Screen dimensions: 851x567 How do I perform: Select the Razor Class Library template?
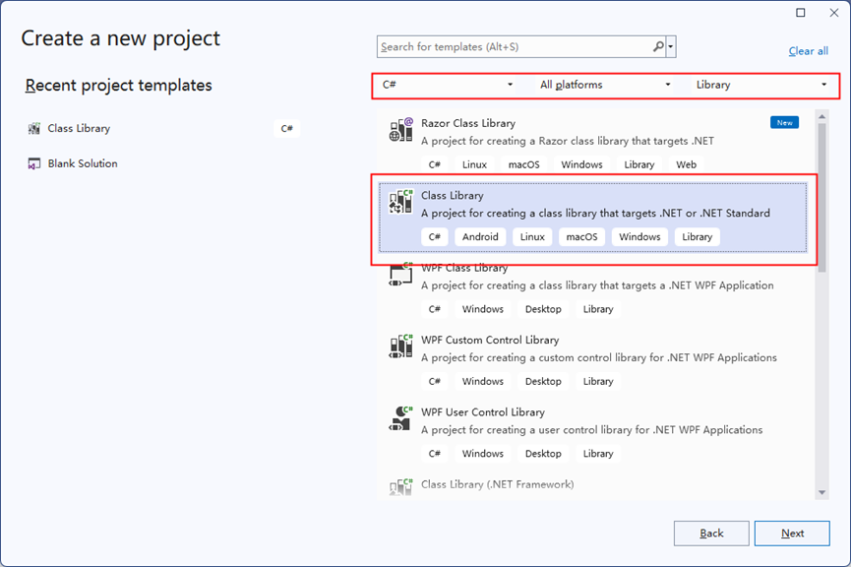coord(592,145)
